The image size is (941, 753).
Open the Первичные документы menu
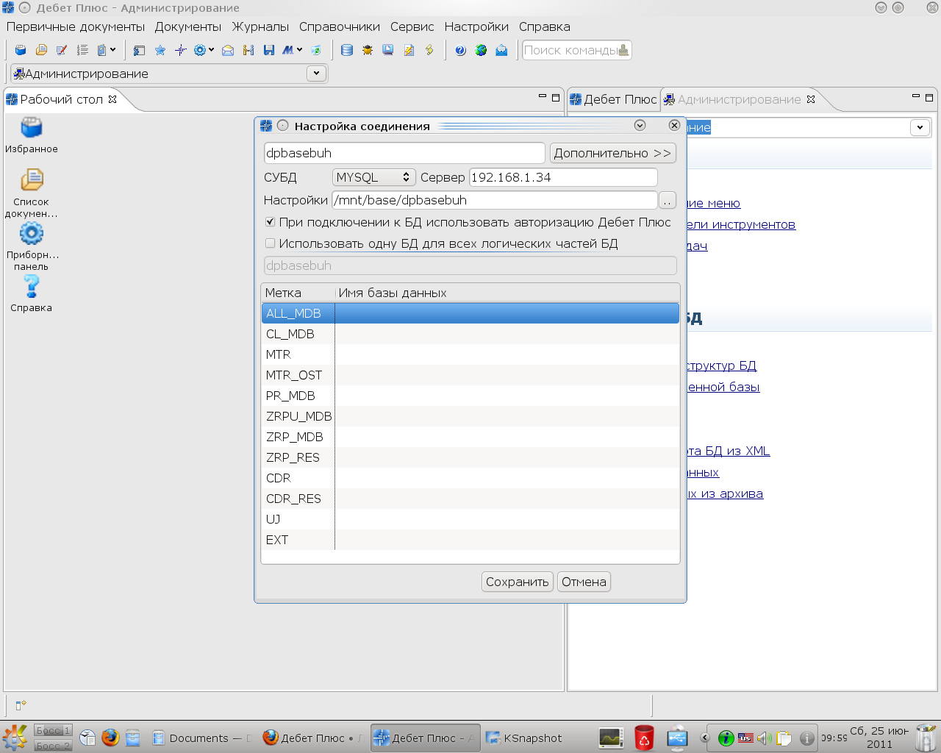point(76,26)
